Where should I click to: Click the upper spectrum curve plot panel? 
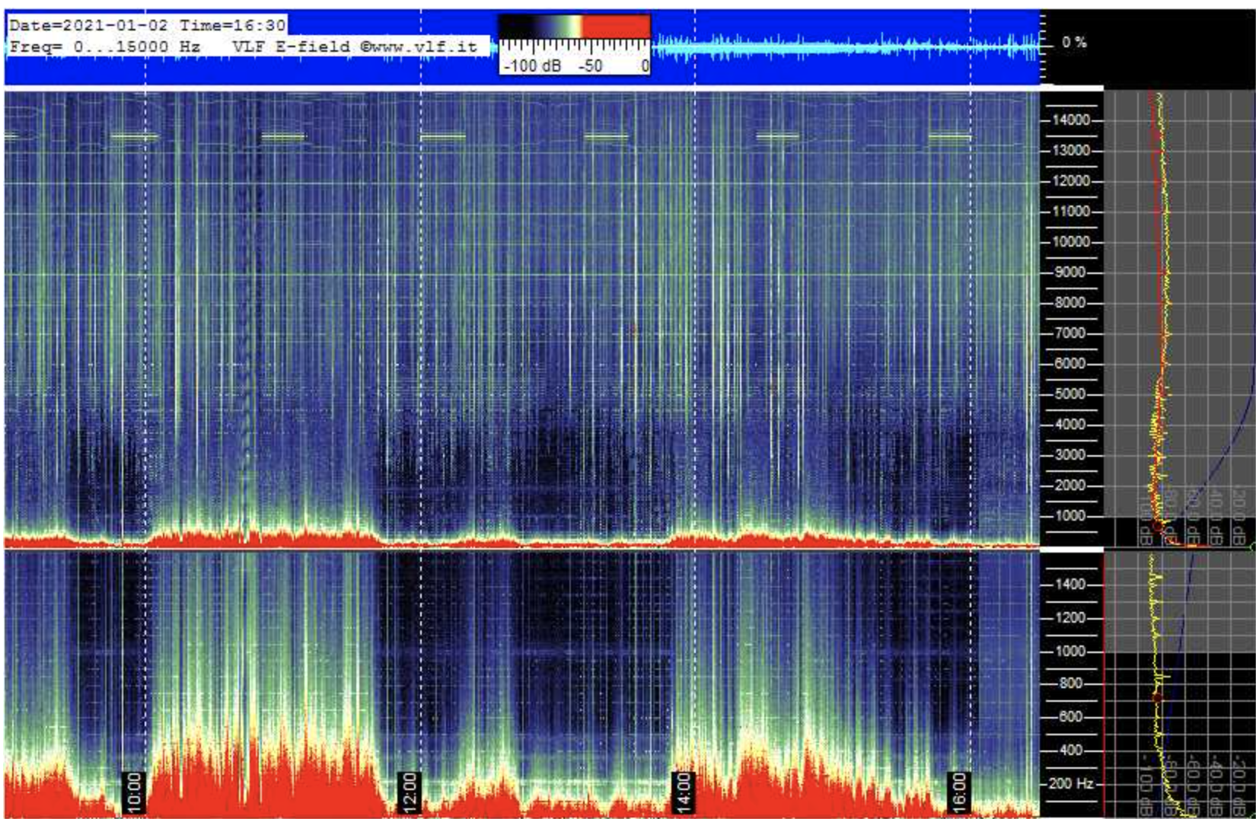[1178, 319]
